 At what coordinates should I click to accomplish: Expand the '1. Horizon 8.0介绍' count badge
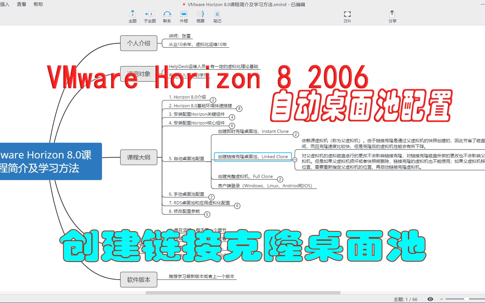tap(213, 100)
